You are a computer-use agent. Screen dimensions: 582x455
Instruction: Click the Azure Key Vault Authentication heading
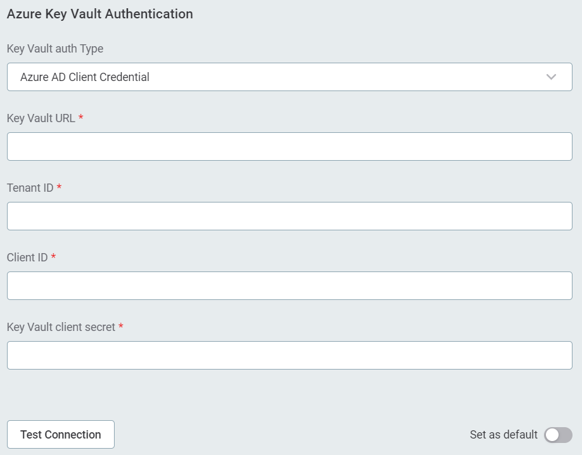coord(100,13)
